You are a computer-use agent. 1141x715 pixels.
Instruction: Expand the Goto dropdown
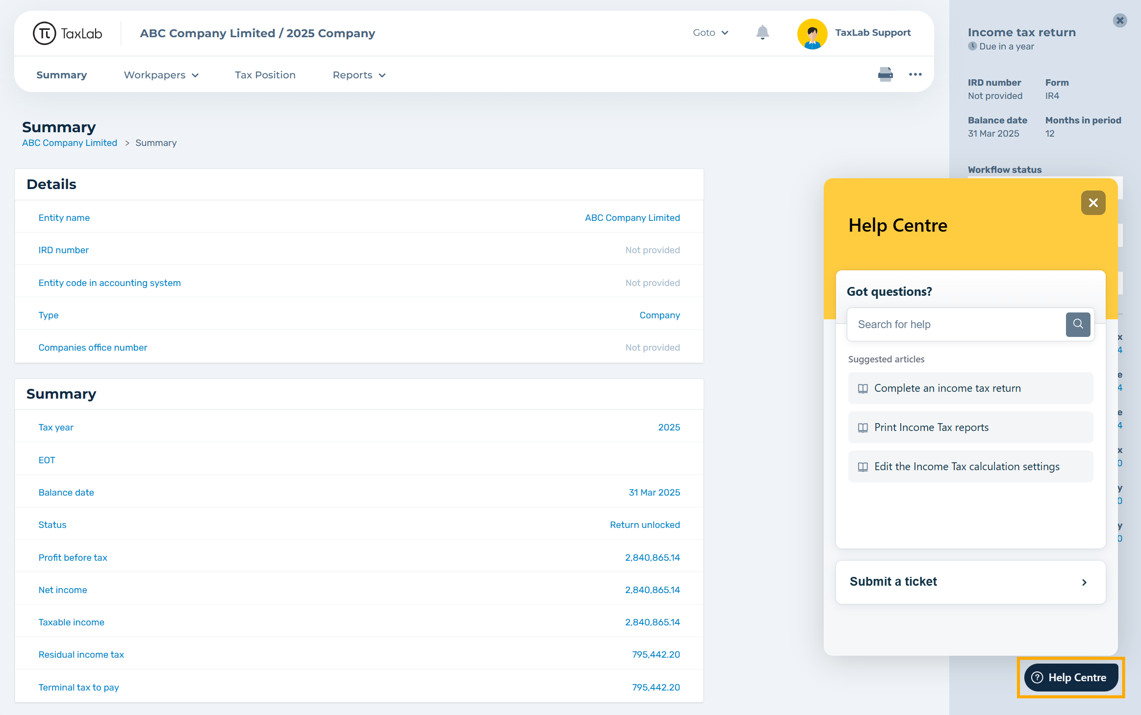point(710,33)
